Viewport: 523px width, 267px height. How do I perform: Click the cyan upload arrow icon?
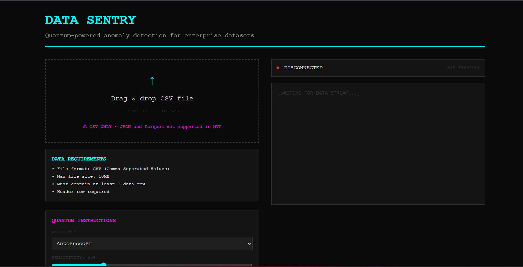click(152, 81)
